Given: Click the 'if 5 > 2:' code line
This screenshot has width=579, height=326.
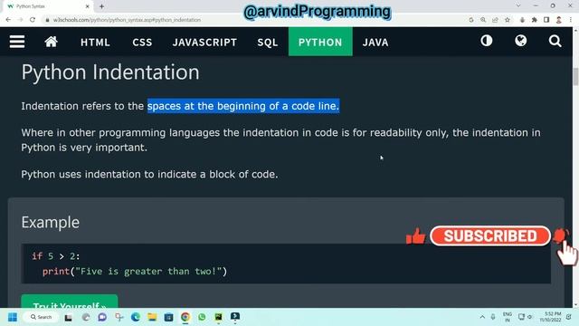Looking at the screenshot, I should [56, 256].
